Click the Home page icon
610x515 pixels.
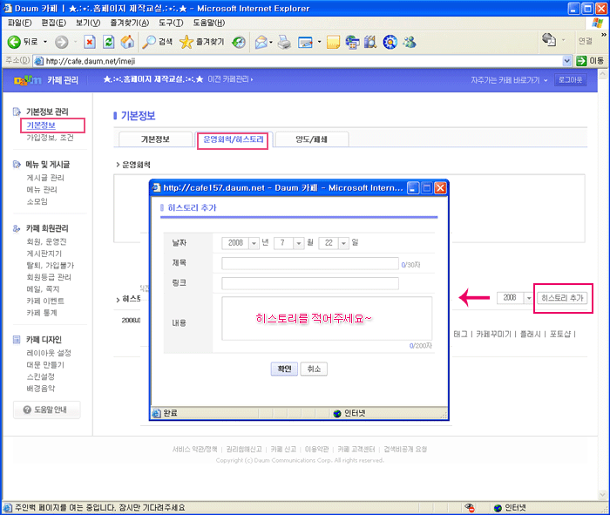(127, 42)
